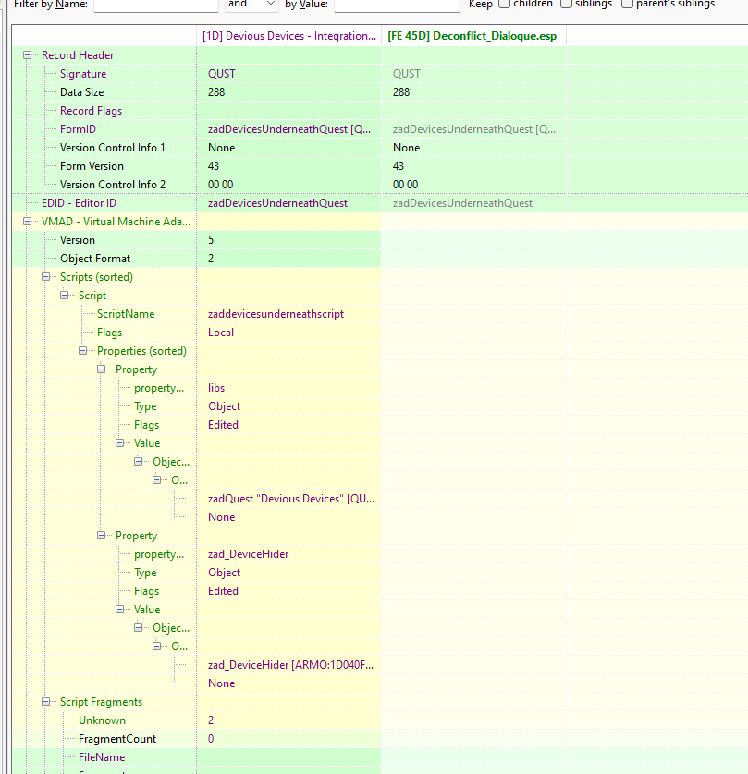Collapse the Objec... node under zad_DeviceHider Value
This screenshot has width=748, height=774.
coord(139,628)
